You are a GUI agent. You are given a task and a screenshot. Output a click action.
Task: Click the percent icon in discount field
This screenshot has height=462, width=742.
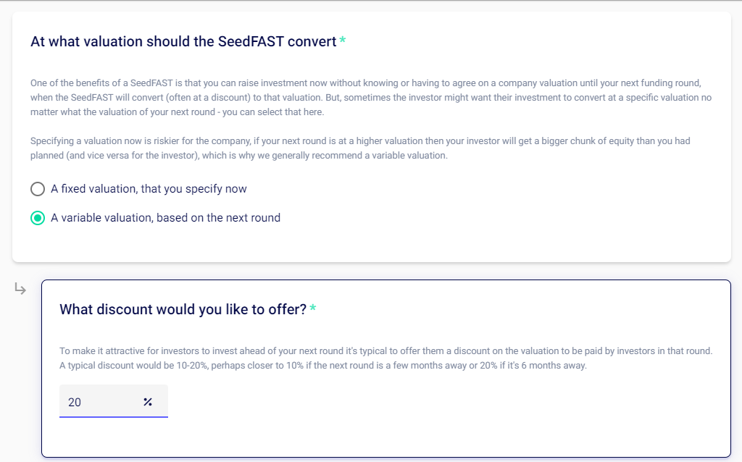148,402
